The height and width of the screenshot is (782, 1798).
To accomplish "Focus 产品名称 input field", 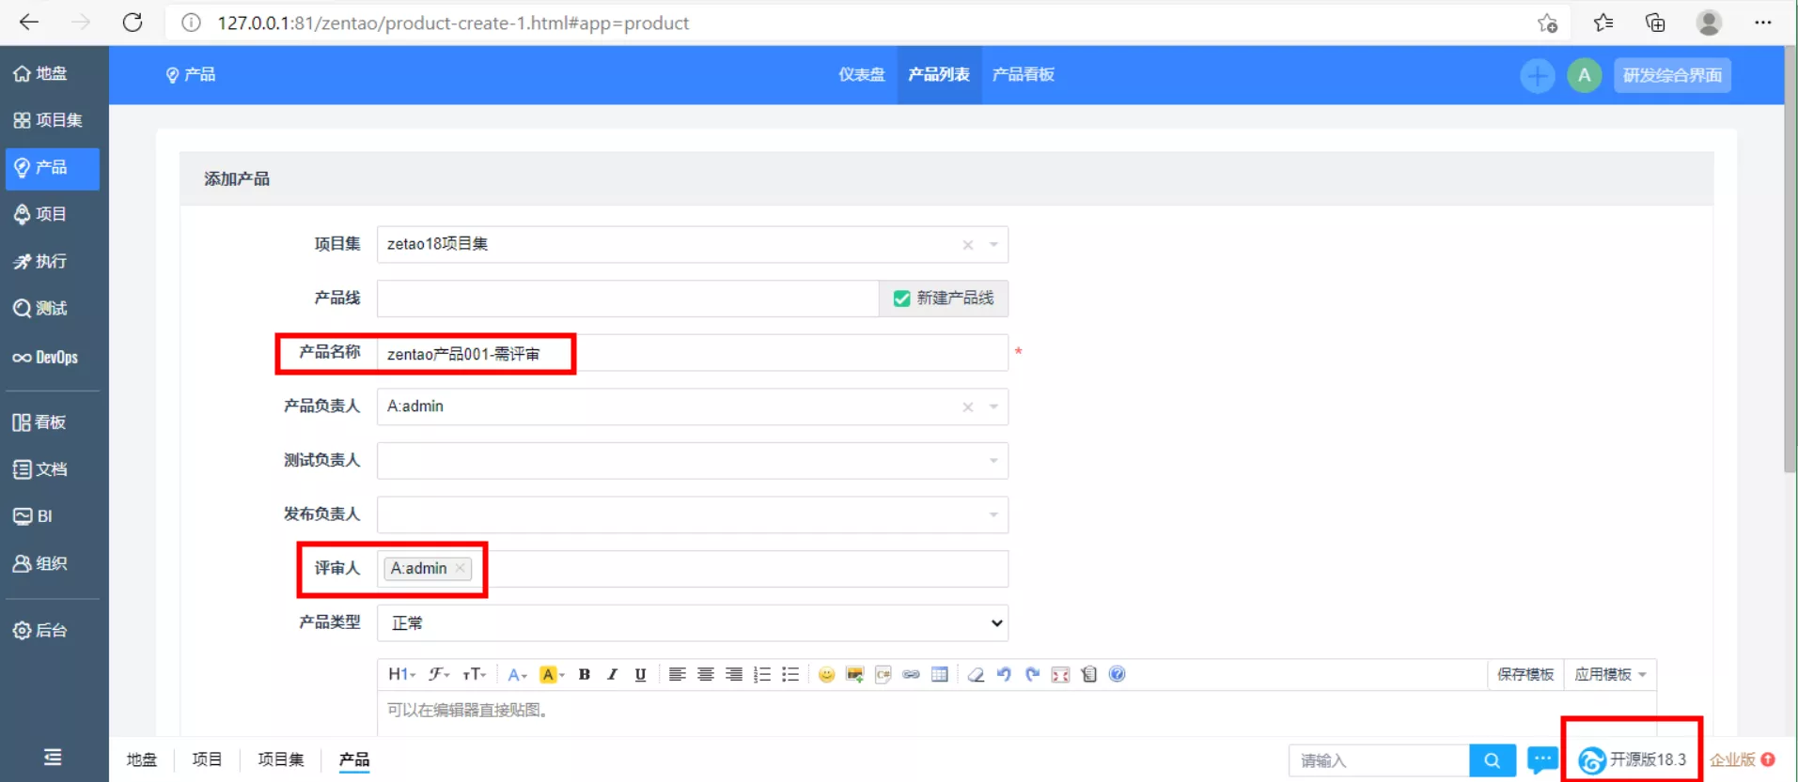I will 693,354.
